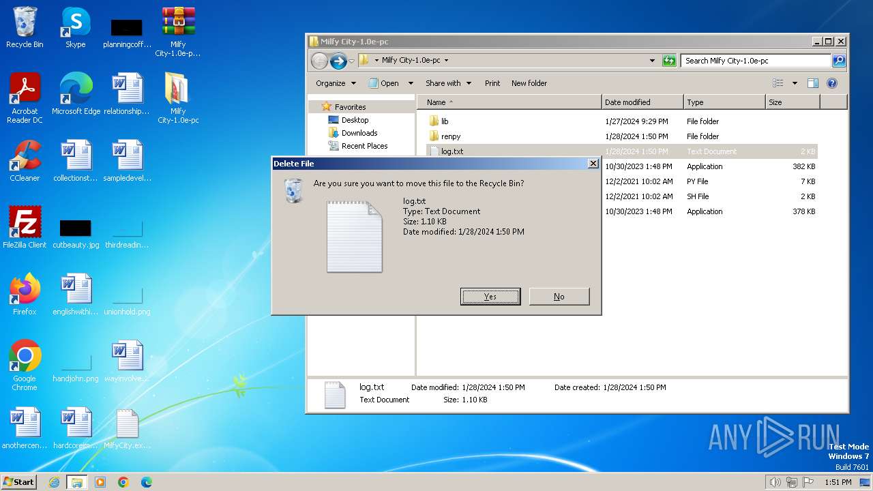Expand the breadcrumb arrow after Milfy City-1.0e-pc
Viewport: 873px width, 491px height.
click(x=446, y=60)
